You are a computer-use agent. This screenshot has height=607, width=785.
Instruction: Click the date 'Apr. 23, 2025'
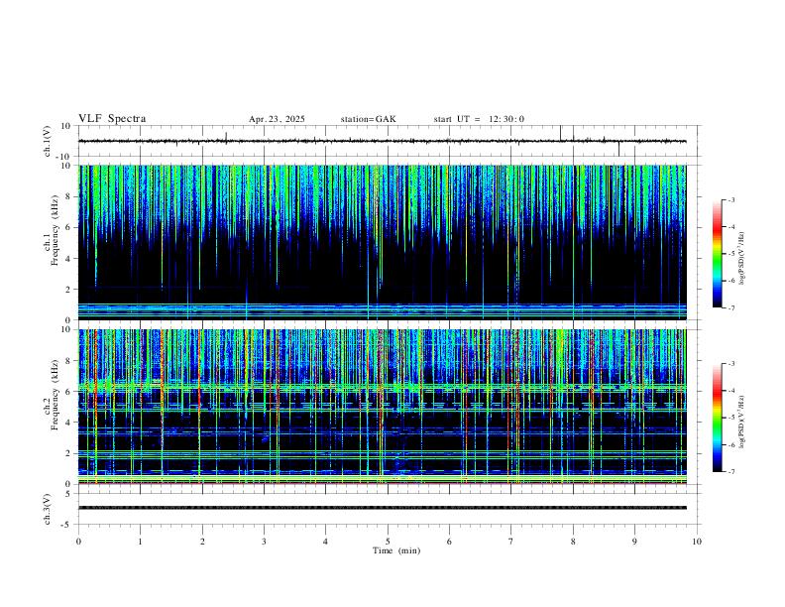click(277, 119)
